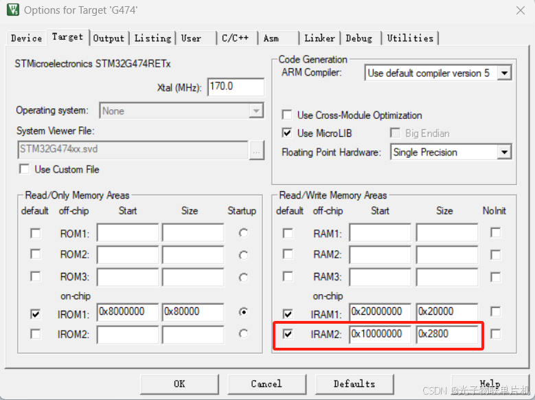The image size is (535, 400).
Task: Click the ROM1 Size field
Action: click(x=193, y=232)
